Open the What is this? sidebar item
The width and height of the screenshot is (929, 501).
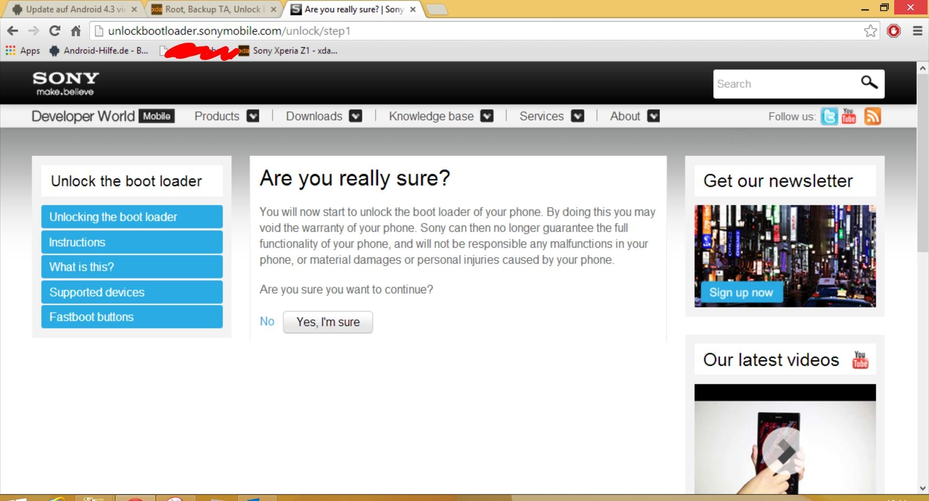pyautogui.click(x=132, y=267)
